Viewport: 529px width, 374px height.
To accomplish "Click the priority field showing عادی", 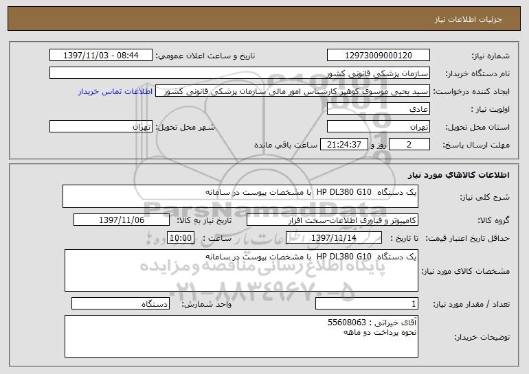I will pyautogui.click(x=378, y=109).
